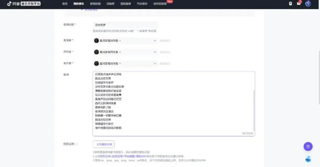Click the 上传授权证明 upload button
320x167 pixels.
(x=104, y=144)
